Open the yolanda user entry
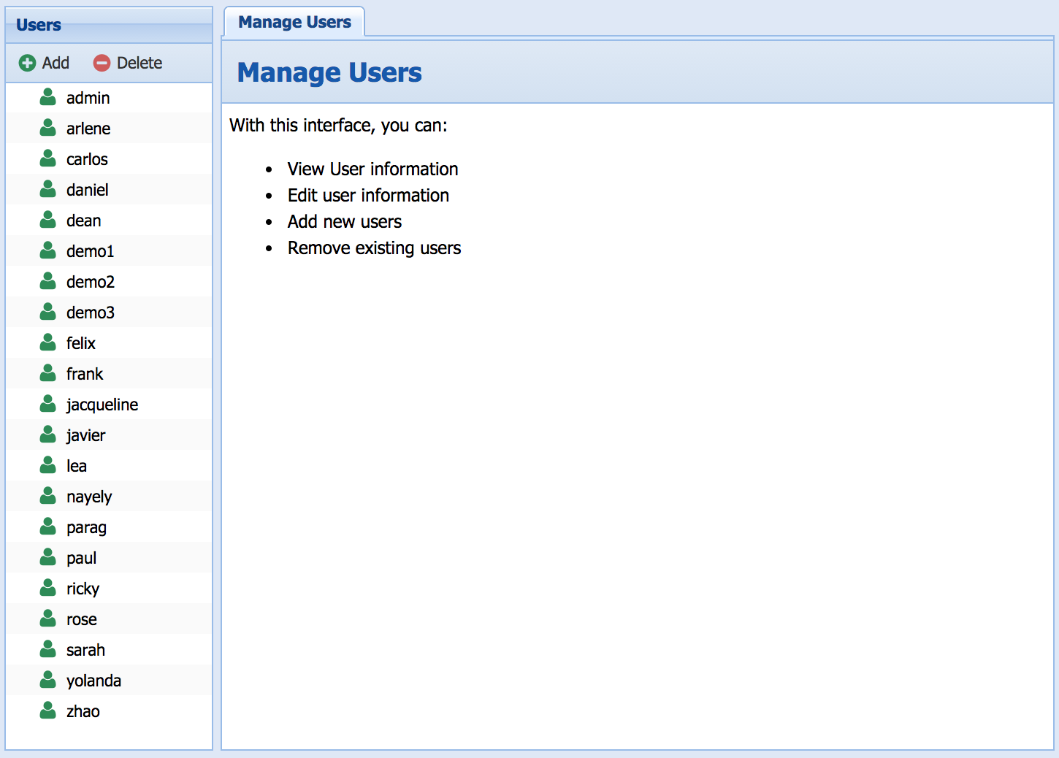Image resolution: width=1059 pixels, height=758 pixels. (x=93, y=681)
